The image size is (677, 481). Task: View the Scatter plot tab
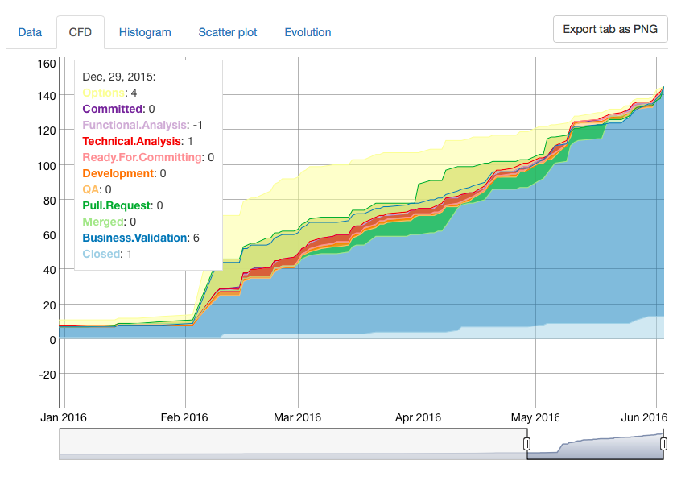coord(228,32)
